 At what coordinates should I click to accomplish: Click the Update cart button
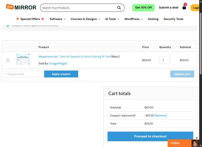click(182, 74)
